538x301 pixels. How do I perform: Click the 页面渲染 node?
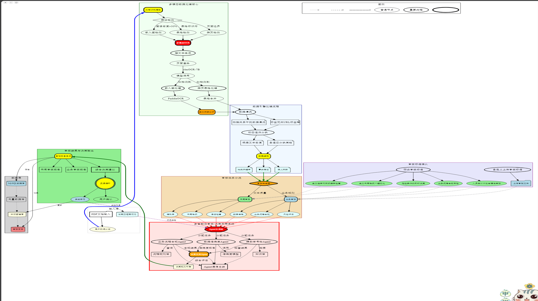point(183,64)
